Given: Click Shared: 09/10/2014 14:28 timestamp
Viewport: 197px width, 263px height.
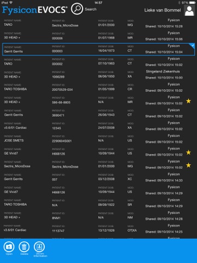Looking at the screenshot, I should pos(164,219).
